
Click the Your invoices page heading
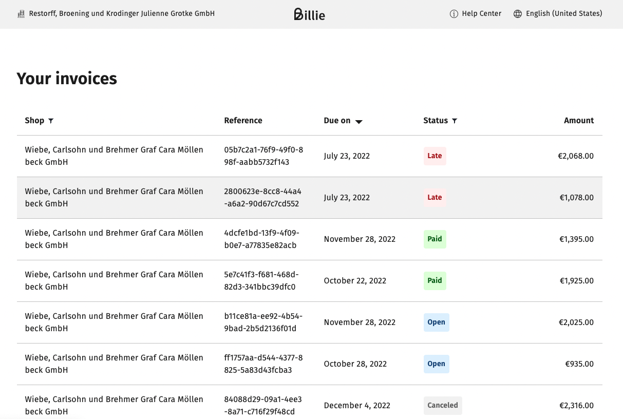(x=67, y=79)
